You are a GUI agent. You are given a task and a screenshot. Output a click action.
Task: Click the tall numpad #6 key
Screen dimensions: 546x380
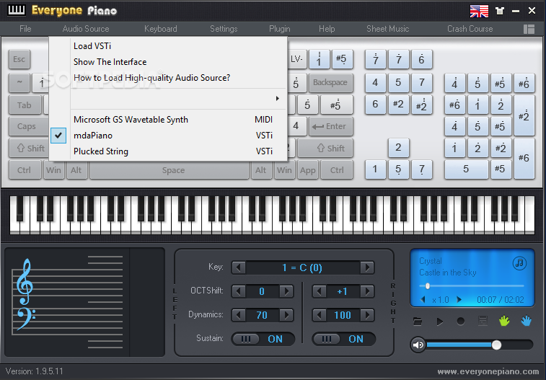524,159
